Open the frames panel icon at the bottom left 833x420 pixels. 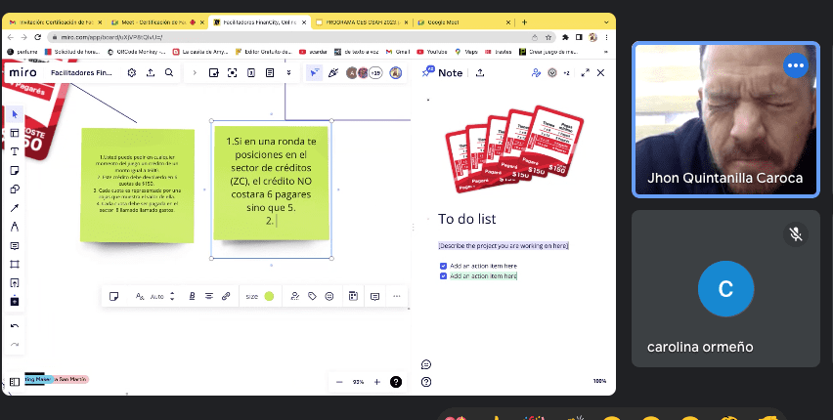15,382
